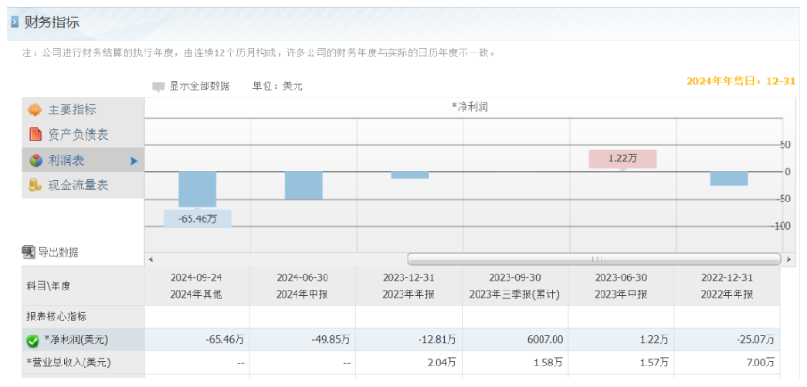Select the 资产负债表 tab label
This screenshot has width=807, height=387.
click(78, 135)
